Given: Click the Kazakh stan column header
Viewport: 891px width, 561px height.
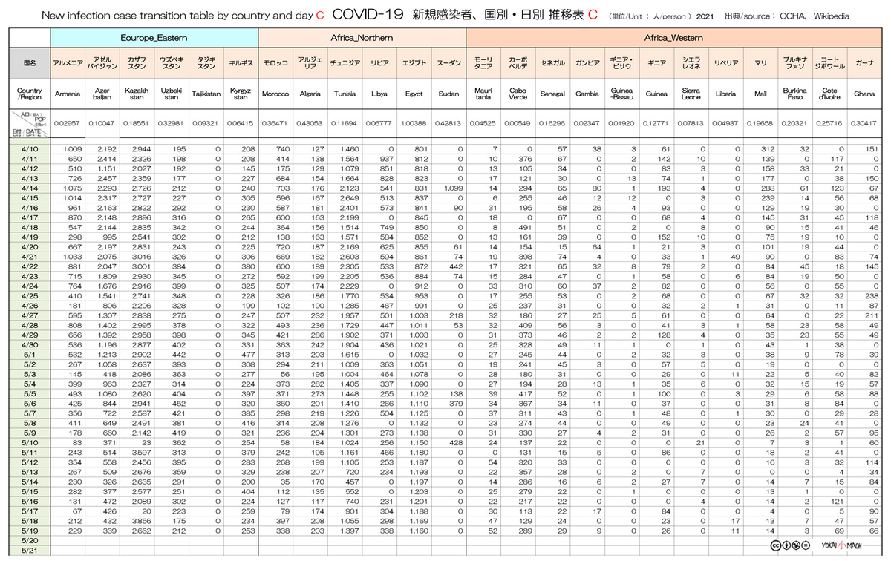Looking at the screenshot, I should tap(137, 94).
